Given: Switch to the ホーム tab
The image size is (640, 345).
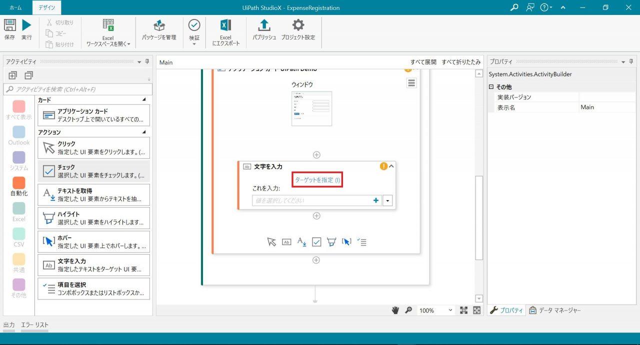Looking at the screenshot, I should (x=15, y=7).
